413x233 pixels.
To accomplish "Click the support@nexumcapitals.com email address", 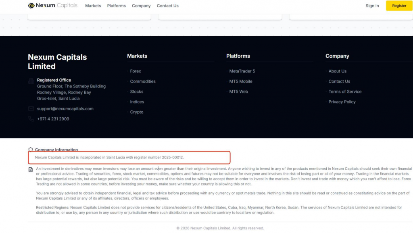I will tap(65, 108).
